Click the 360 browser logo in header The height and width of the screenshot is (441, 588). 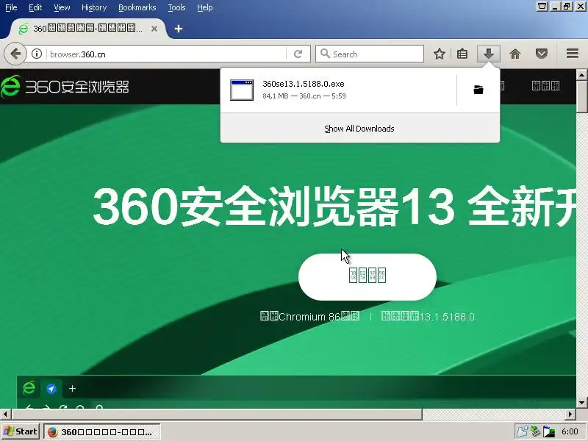click(65, 87)
